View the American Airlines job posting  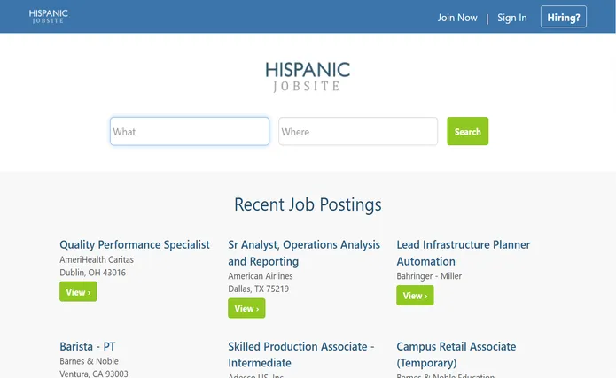coord(246,308)
